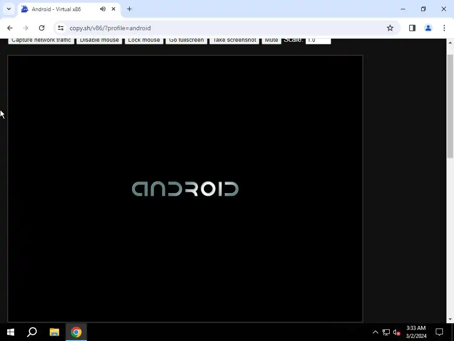Click the scrollbar down arrow
Image resolution: width=454 pixels, height=341 pixels.
tap(450, 319)
